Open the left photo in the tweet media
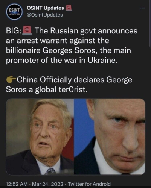The width and height of the screenshot is (151, 188). 40,136
